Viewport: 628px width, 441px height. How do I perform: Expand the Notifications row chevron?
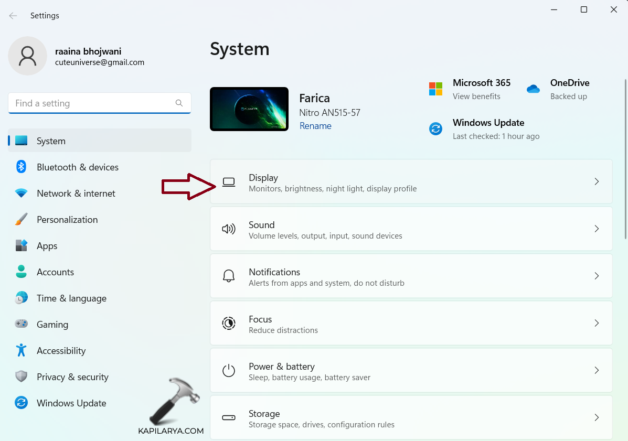tap(596, 276)
